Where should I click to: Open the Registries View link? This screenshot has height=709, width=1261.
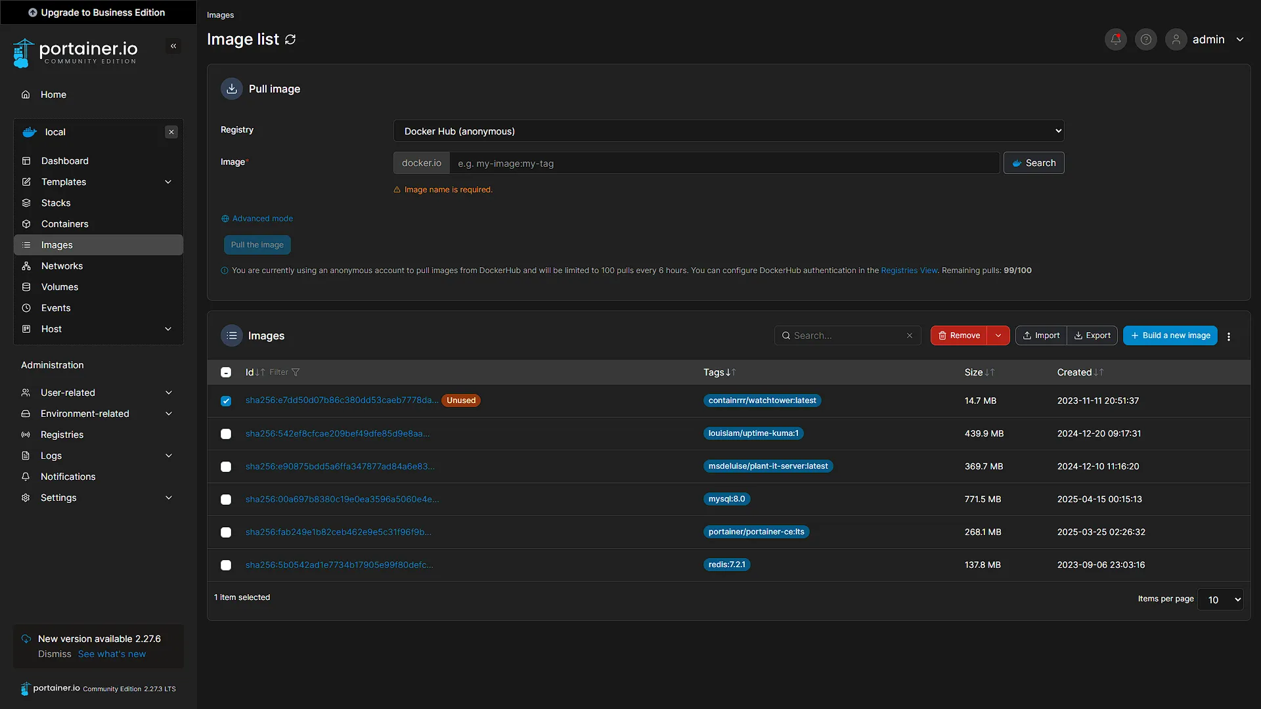pyautogui.click(x=909, y=270)
